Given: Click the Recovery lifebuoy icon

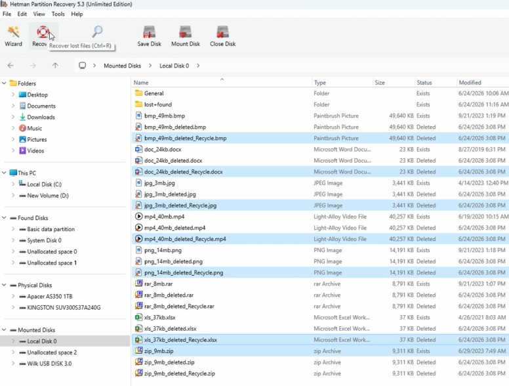Looking at the screenshot, I should tap(43, 32).
